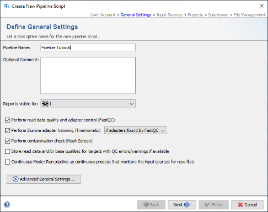Image resolution: width=268 pixels, height=212 pixels.
Task: Click the app logo in the title bar
Action: point(7,6)
